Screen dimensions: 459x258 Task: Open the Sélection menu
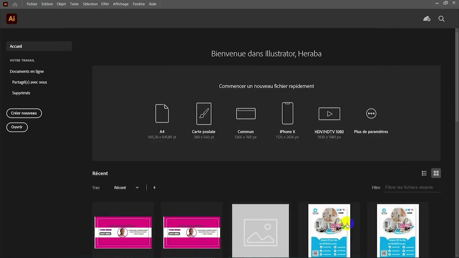point(90,4)
